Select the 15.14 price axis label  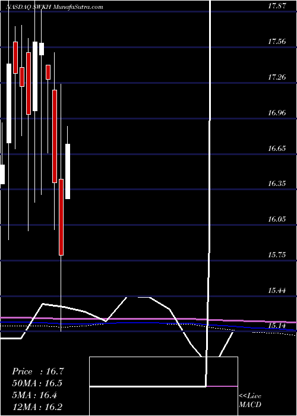coord(277,326)
